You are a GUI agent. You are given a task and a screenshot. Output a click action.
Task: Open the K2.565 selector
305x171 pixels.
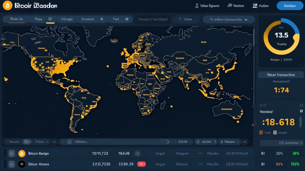(x=206, y=142)
